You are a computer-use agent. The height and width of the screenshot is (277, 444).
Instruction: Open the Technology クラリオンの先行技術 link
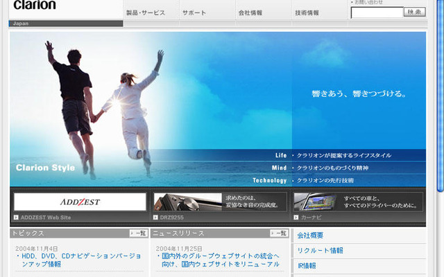point(303,180)
